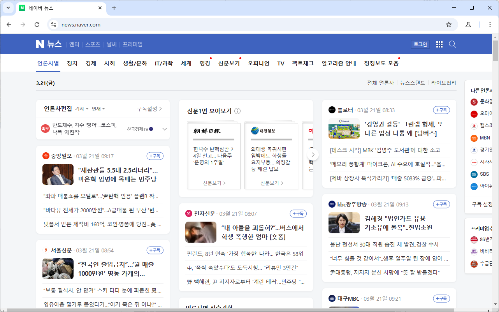Click info icon beside 신문1면 모아보기
499x312 pixels.
pos(237,111)
